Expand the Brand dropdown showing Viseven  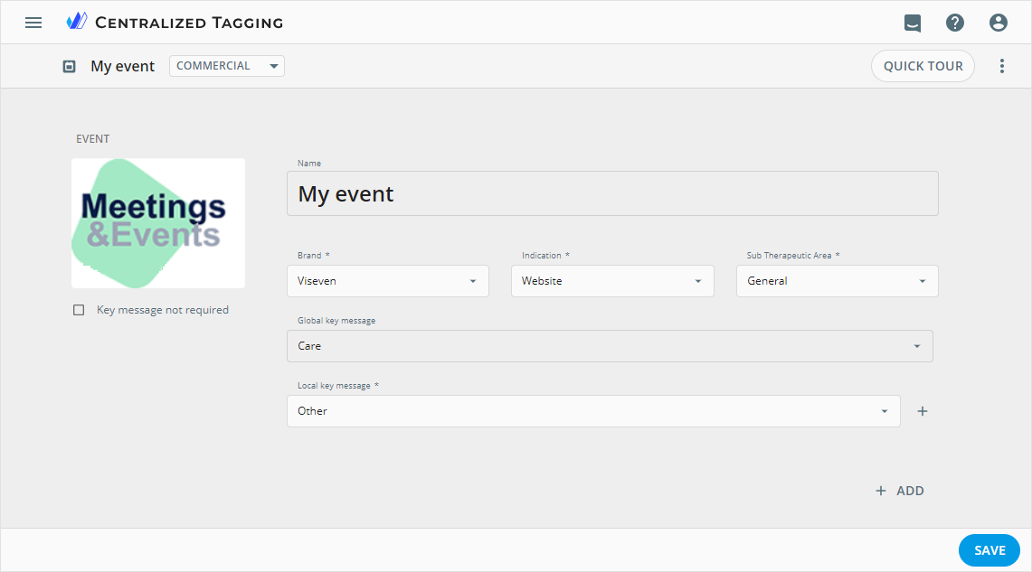387,281
